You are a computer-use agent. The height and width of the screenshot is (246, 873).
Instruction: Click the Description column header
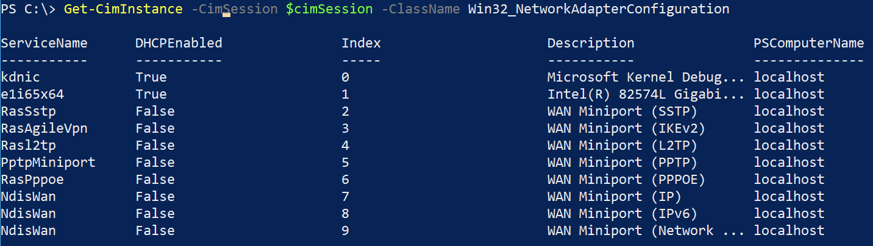pos(591,43)
